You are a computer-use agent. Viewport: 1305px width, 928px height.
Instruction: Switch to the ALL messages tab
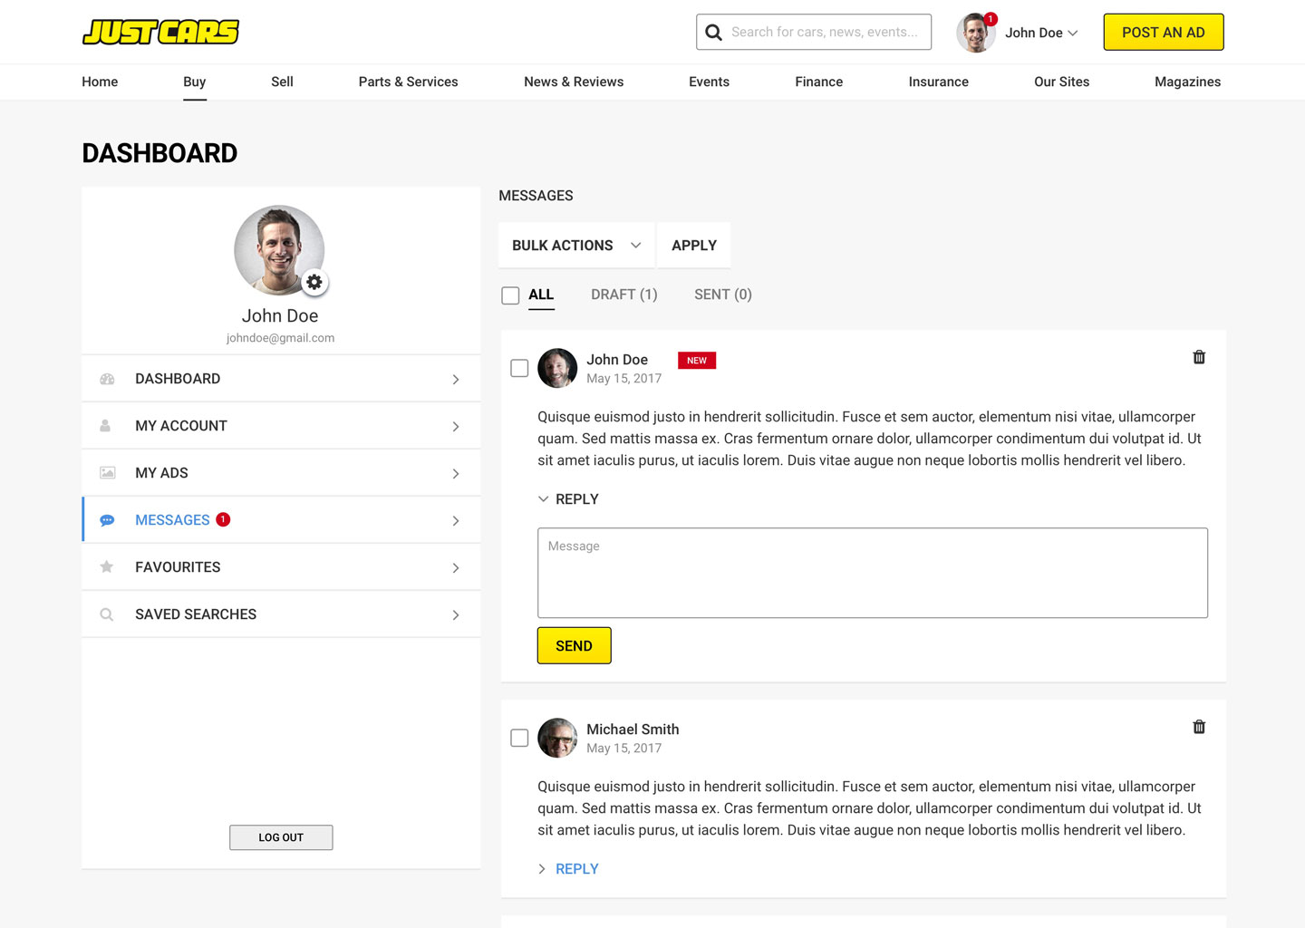pyautogui.click(x=541, y=295)
